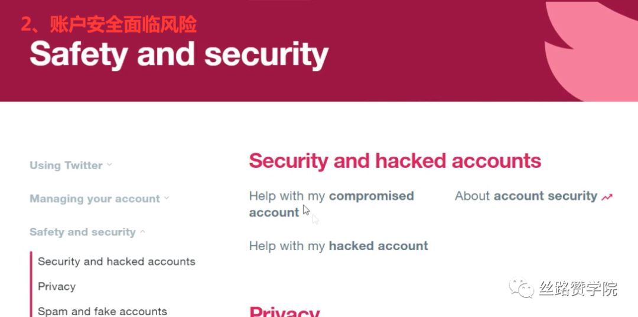The height and width of the screenshot is (317, 638).
Task: Click the Security and hacked accounts heading
Action: [395, 161]
